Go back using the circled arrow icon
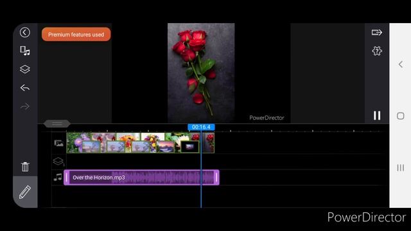The image size is (411, 231). point(25,33)
